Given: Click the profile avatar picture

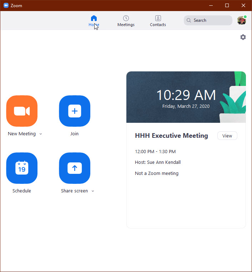Looking at the screenshot, I should coord(242,20).
